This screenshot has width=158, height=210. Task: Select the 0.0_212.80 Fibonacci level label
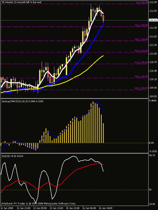tap(142, 2)
